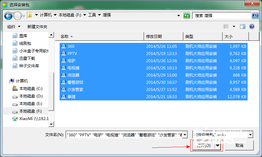Open the arrow beside 打开(O) button
Viewport: 262px width, 157px height.
217,146
